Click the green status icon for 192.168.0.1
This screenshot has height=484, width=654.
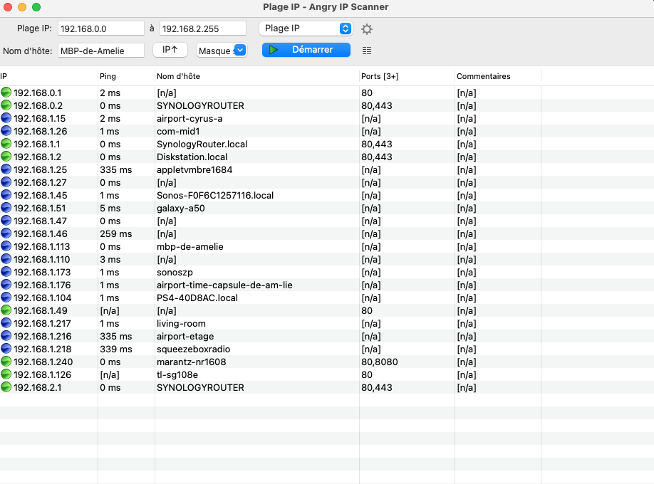click(x=6, y=93)
